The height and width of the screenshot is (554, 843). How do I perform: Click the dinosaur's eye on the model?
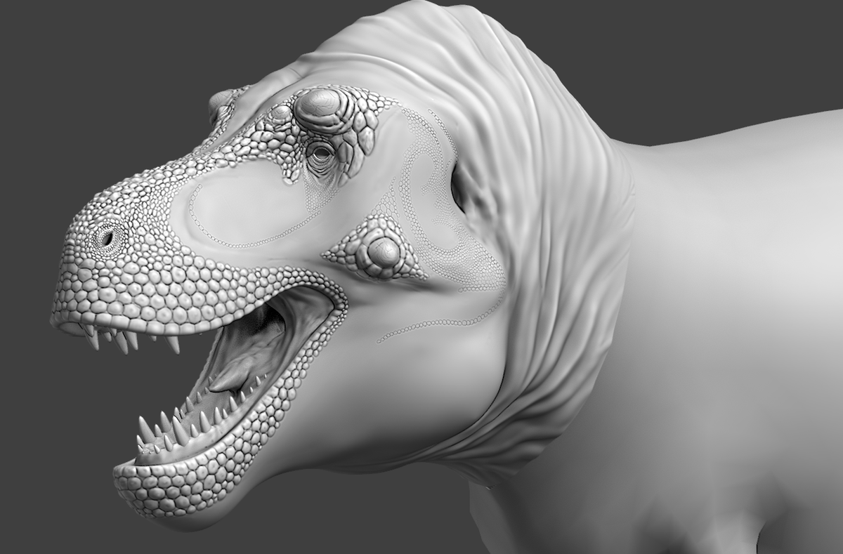click(x=322, y=152)
